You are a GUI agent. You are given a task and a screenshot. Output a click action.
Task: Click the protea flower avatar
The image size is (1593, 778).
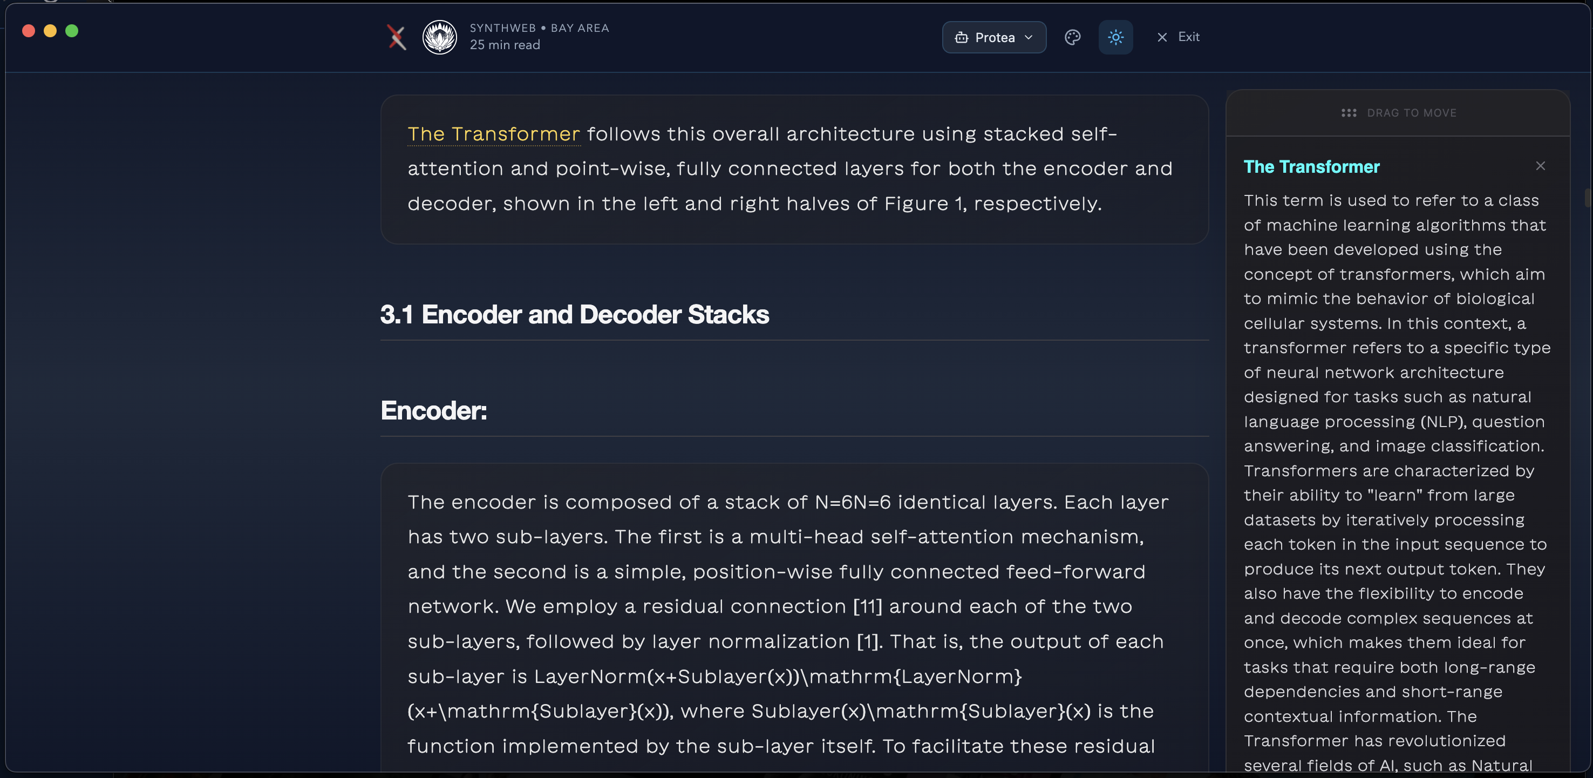tap(439, 37)
